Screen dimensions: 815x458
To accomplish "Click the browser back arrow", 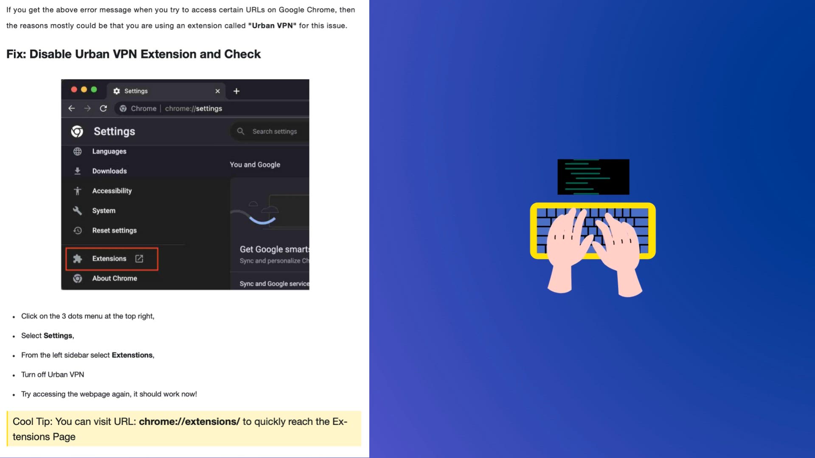I will [x=71, y=109].
